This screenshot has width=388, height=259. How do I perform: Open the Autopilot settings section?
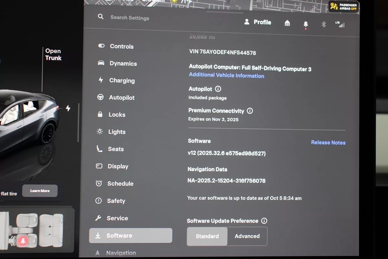[121, 97]
